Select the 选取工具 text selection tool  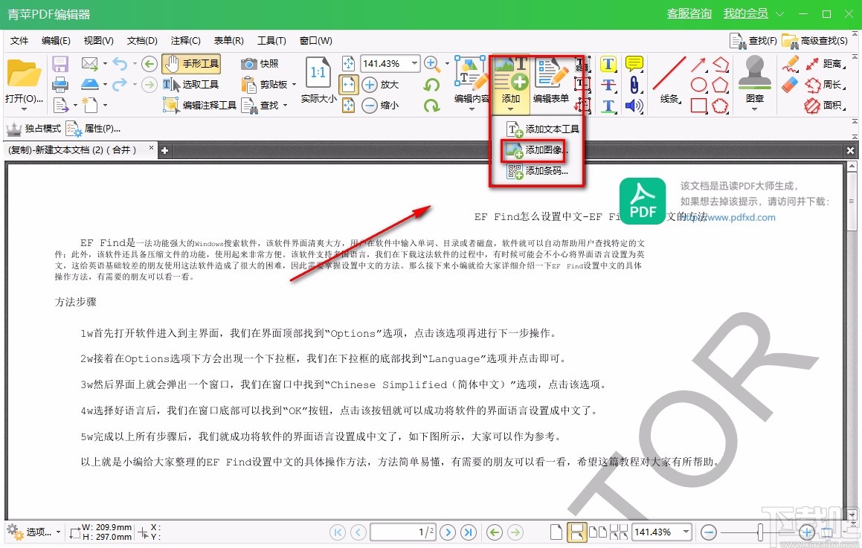[190, 84]
